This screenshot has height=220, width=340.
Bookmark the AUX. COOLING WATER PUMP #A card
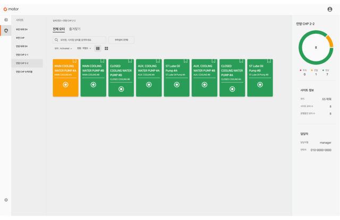158,61
